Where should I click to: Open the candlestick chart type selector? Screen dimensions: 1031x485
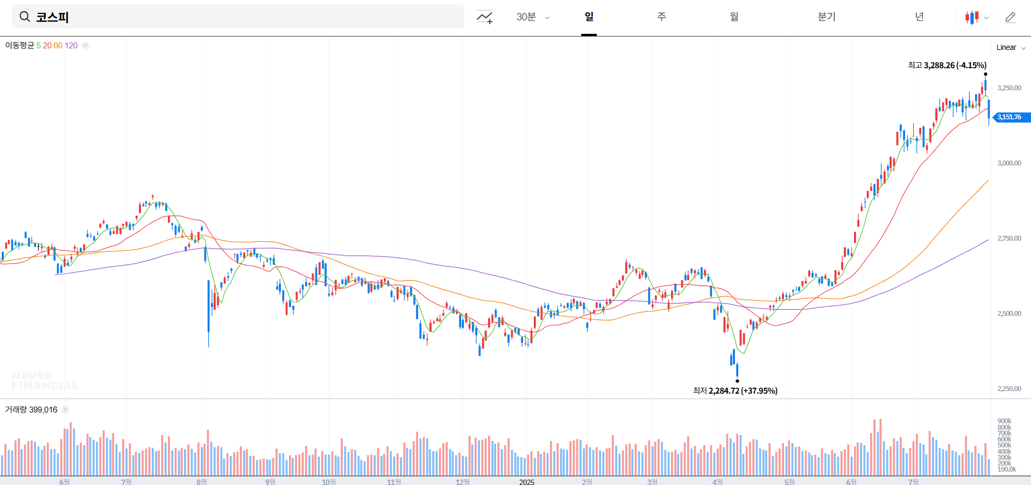pyautogui.click(x=977, y=17)
